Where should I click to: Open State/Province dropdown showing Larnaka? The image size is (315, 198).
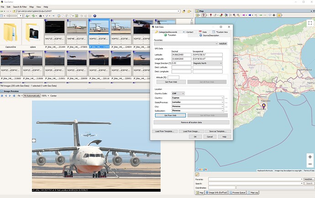[222, 102]
